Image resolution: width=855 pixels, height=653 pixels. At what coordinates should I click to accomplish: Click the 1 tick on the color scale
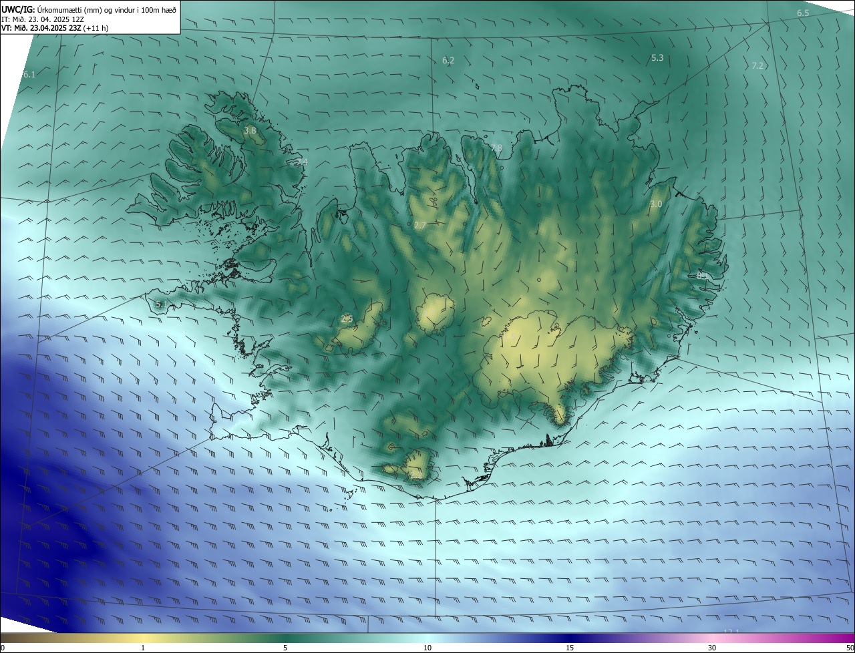[143, 648]
